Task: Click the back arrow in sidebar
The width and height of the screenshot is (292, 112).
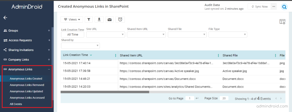Action: click(x=5, y=18)
